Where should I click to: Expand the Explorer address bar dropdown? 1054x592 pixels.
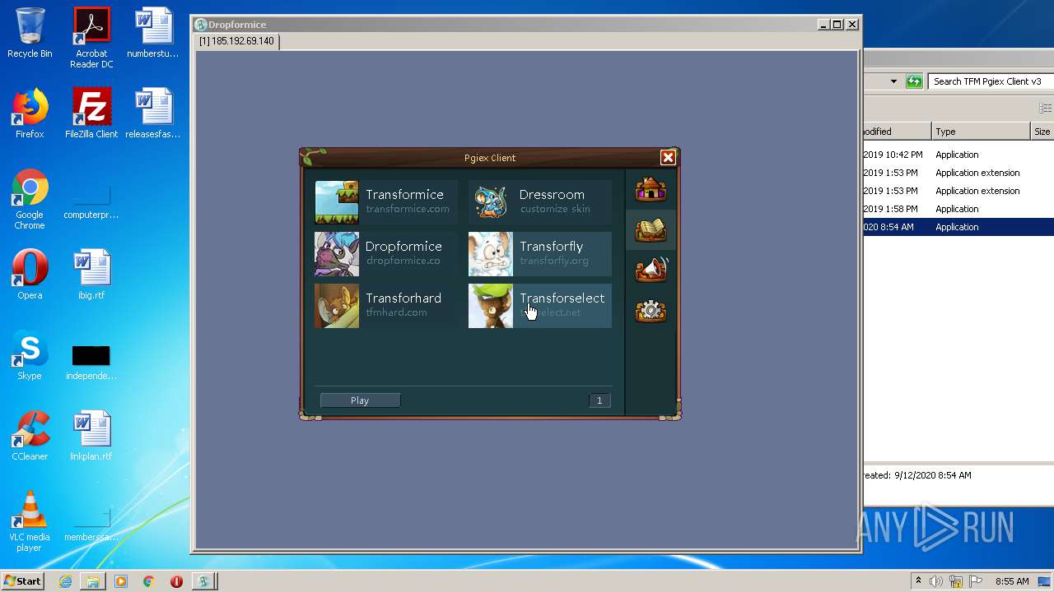tap(893, 81)
